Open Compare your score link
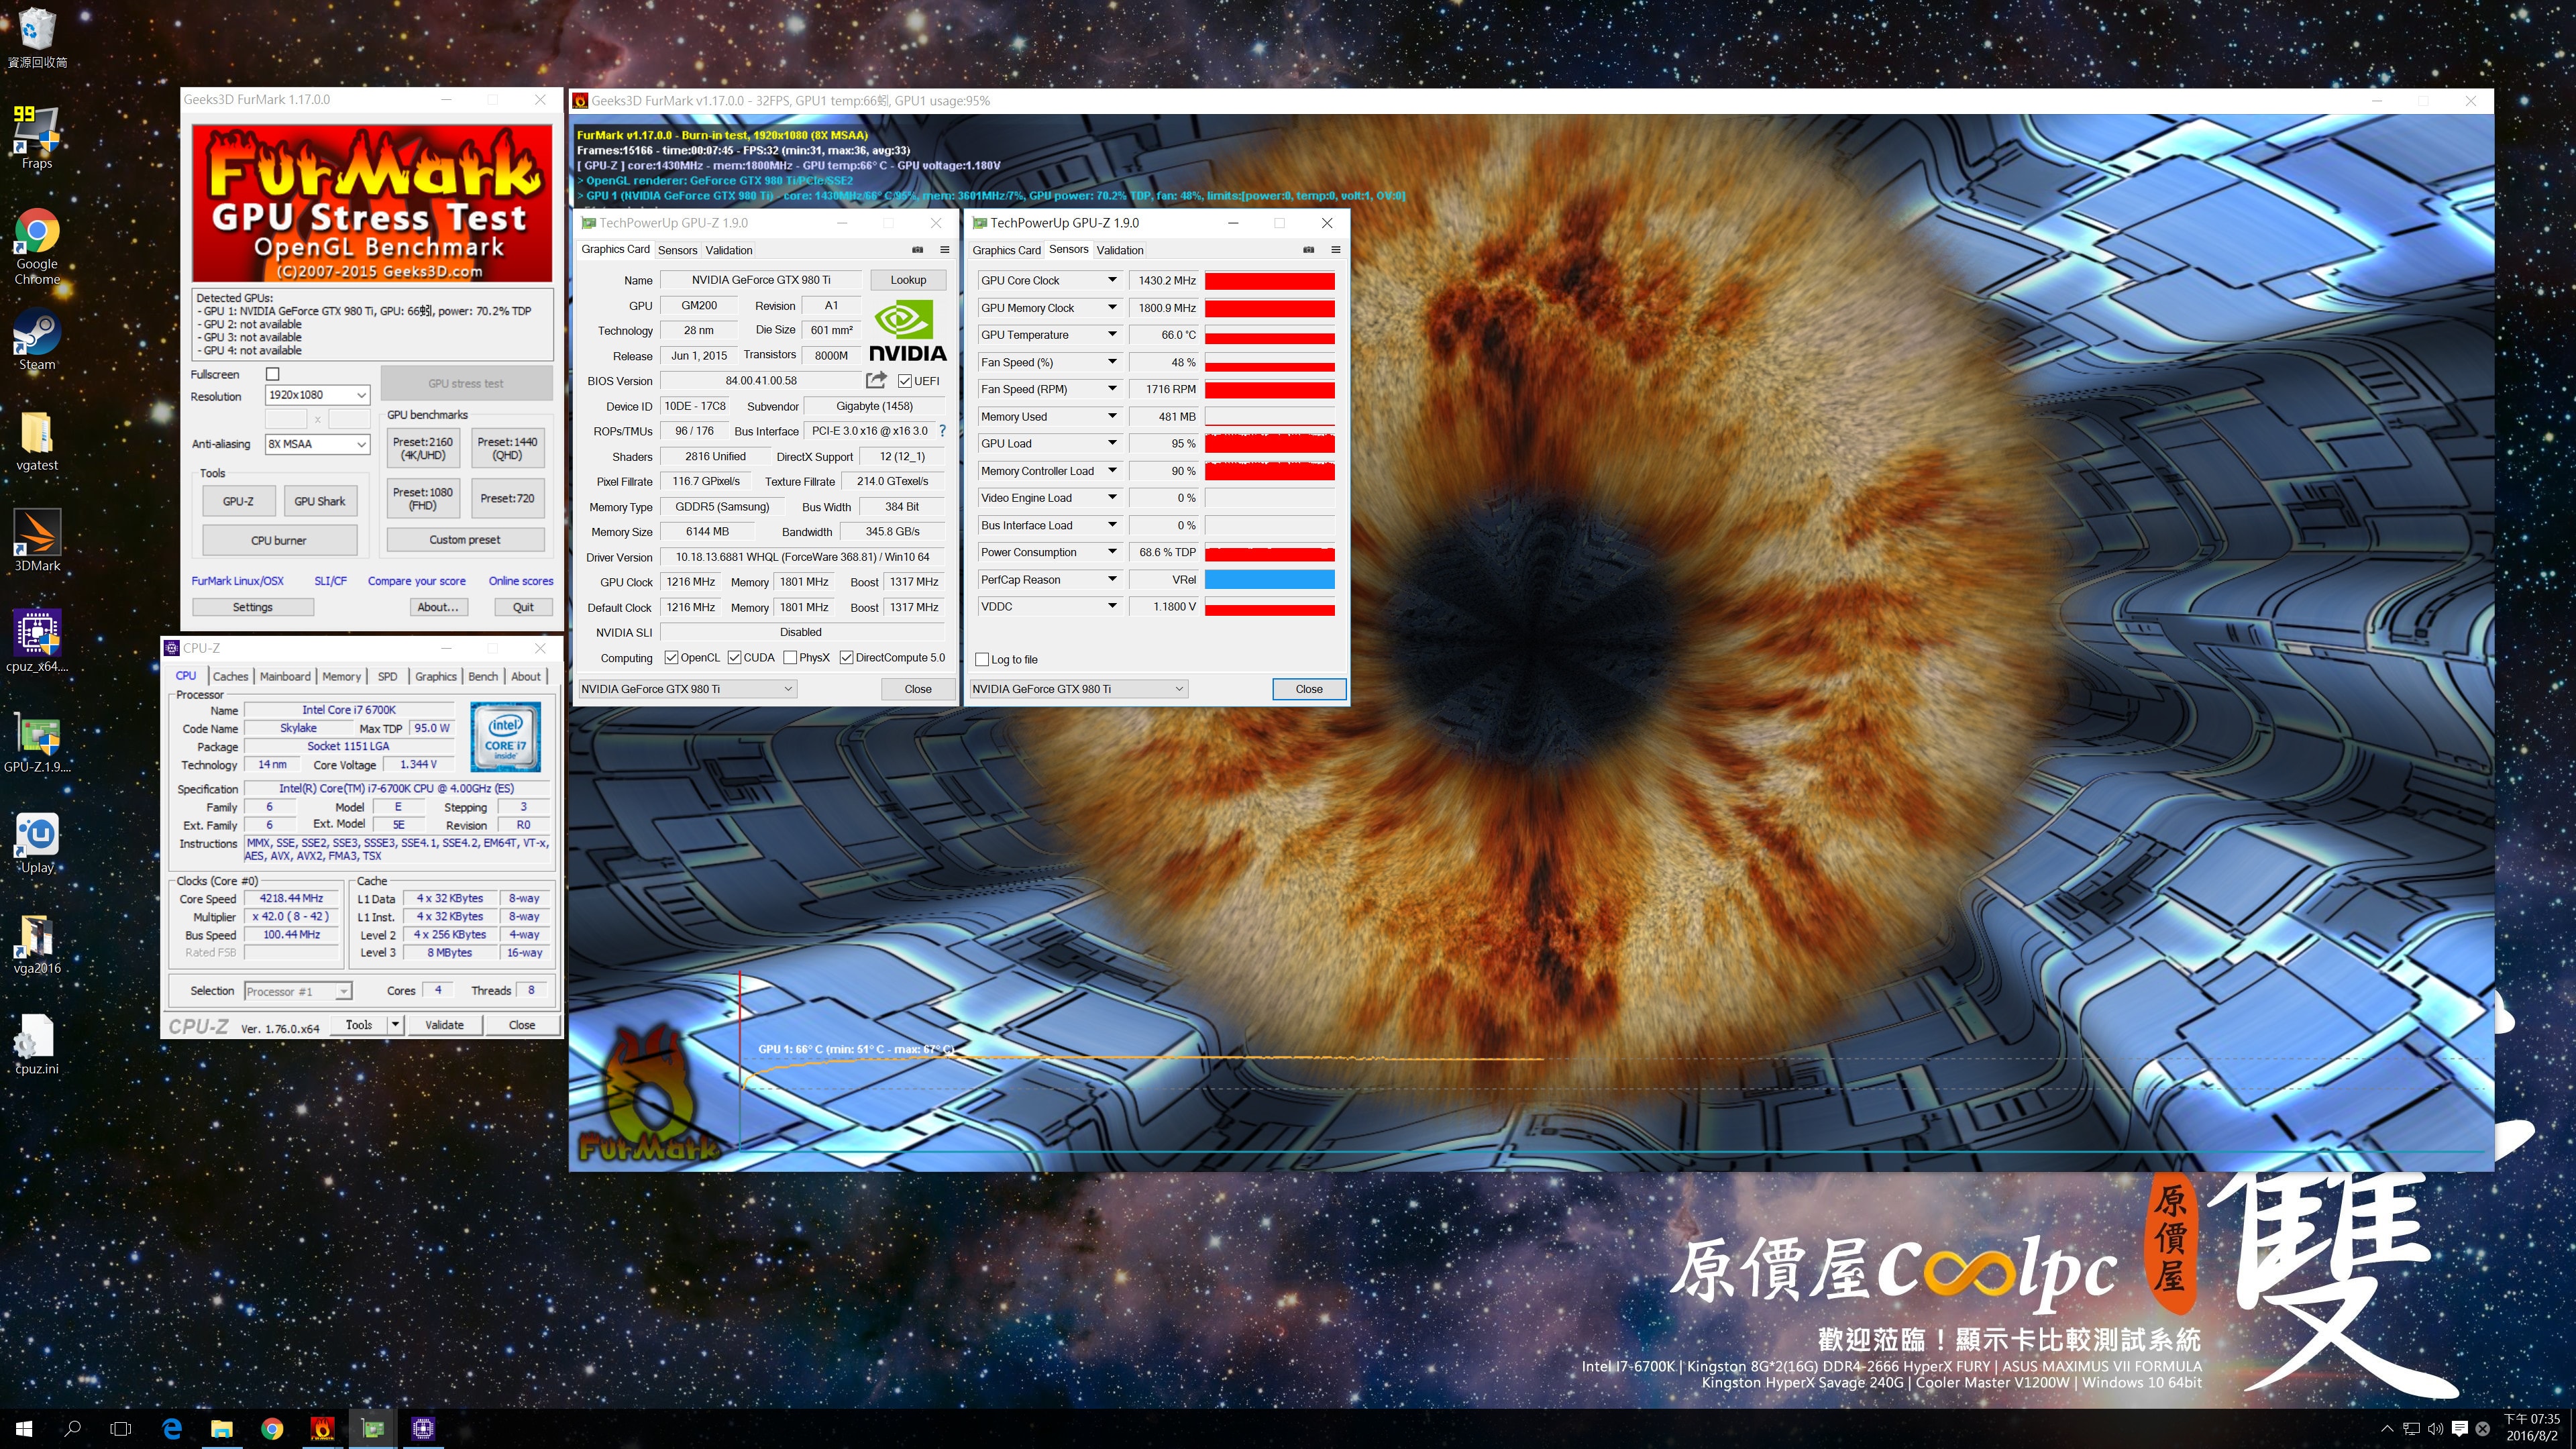The image size is (2576, 1449). pyautogui.click(x=416, y=581)
